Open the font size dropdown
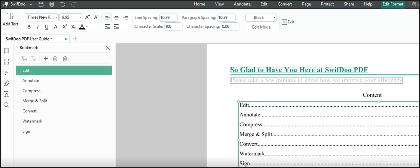420x168 pixels. click(x=80, y=17)
